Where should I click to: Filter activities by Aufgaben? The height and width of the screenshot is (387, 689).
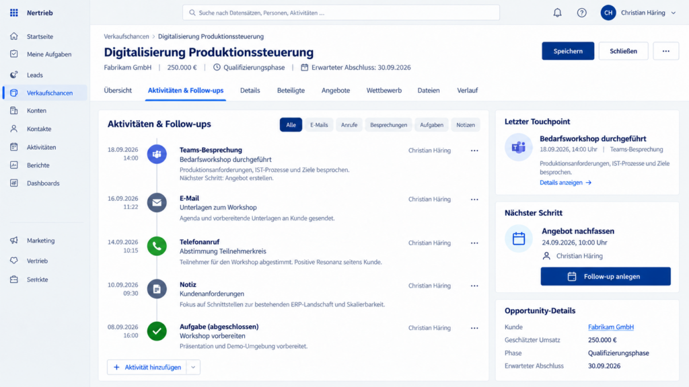[x=431, y=124]
